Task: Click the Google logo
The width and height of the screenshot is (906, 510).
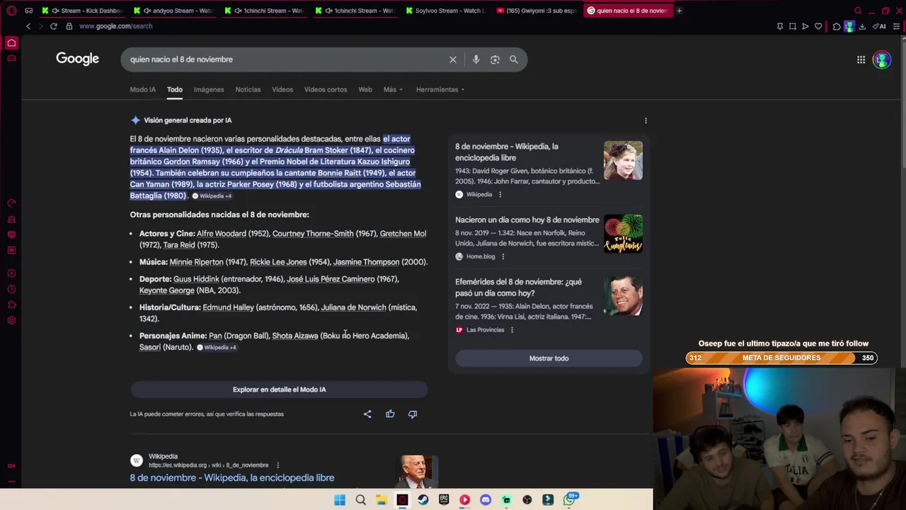Action: pos(78,59)
